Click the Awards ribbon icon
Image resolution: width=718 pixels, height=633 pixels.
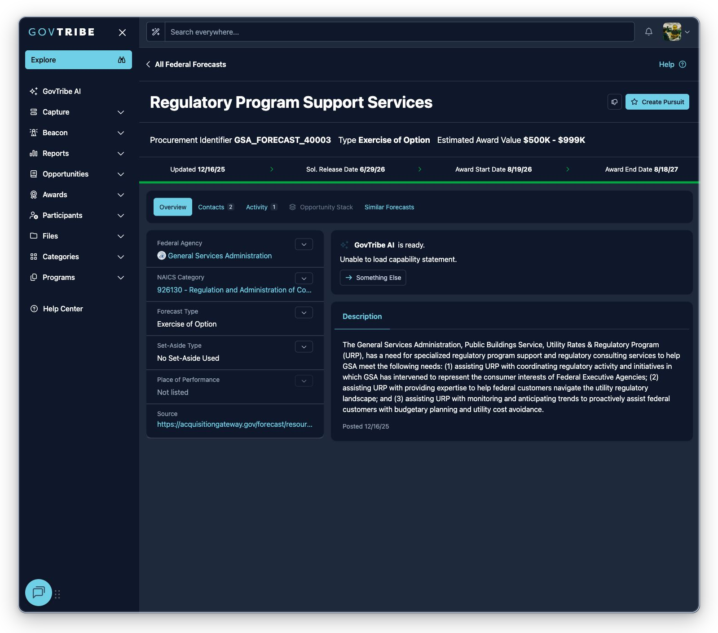(34, 195)
